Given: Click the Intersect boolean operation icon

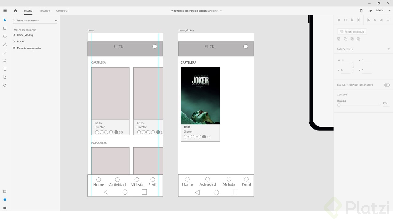Looking at the screenshot, I should click(352, 39).
